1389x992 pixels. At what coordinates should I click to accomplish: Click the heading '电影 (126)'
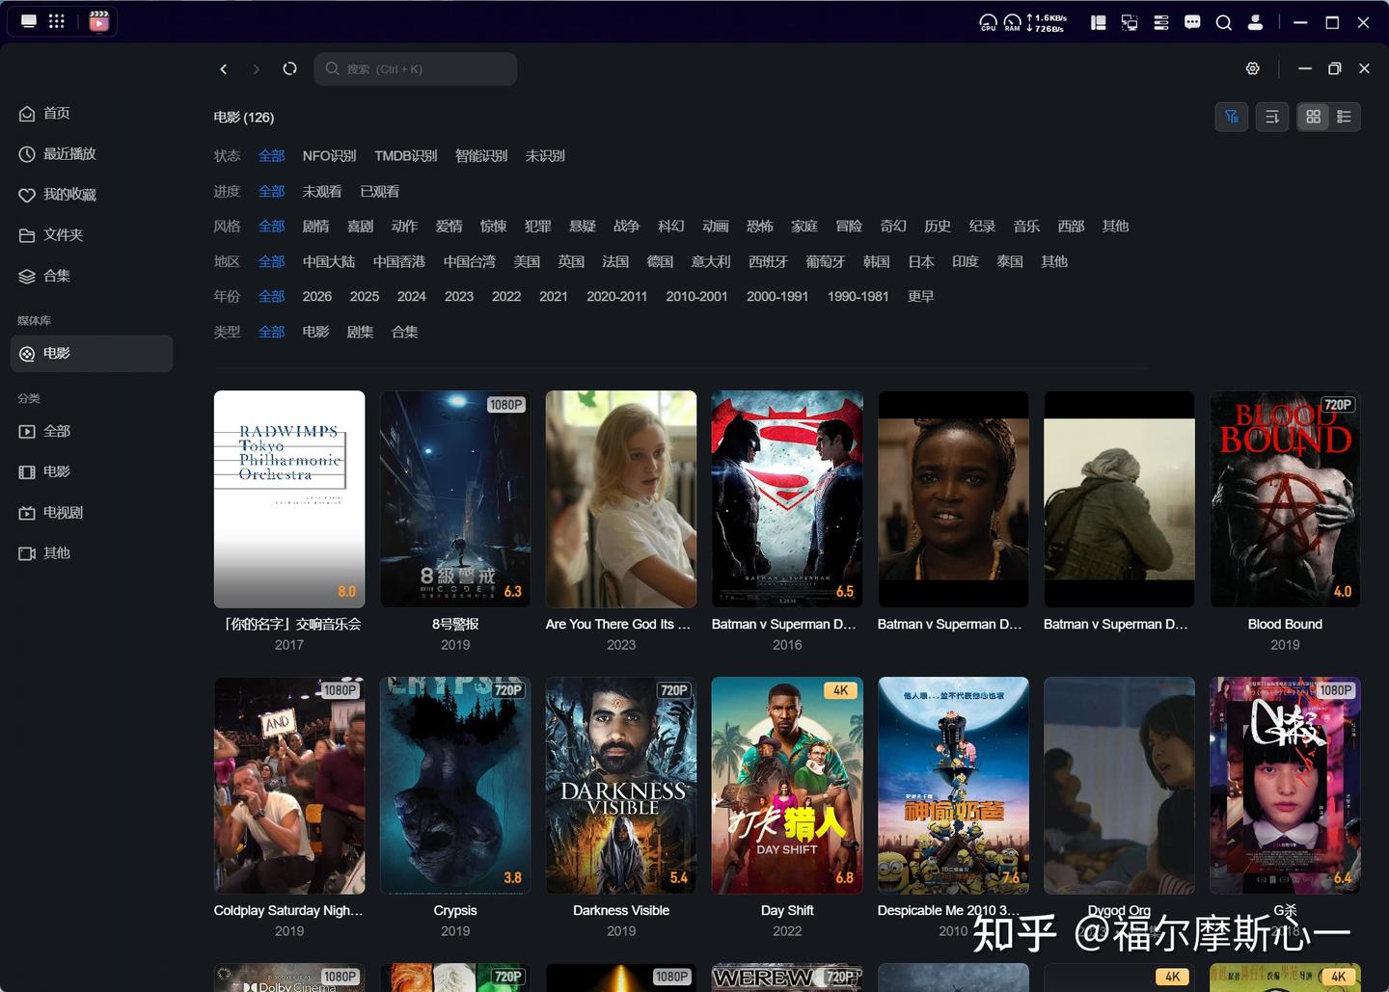click(x=244, y=118)
